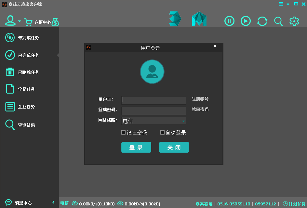The width and height of the screenshot is (307, 208).
Task: Click the 找回密码 link
Action: (x=200, y=110)
